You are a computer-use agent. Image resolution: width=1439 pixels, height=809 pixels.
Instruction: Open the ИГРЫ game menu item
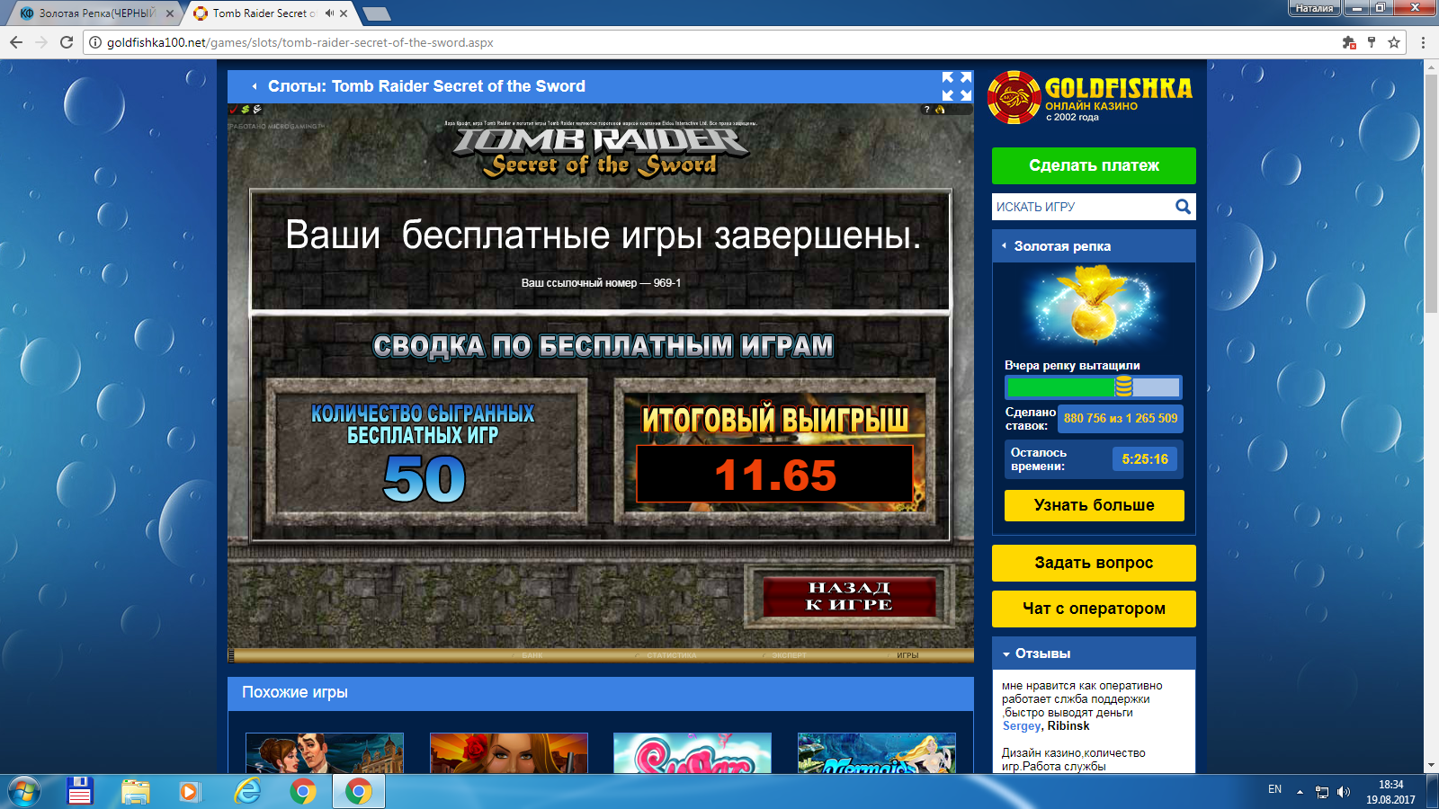907,655
